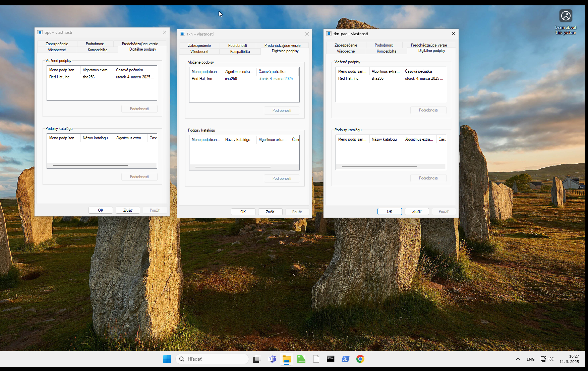
Task: Show hidden system tray icons chevron
Action: click(518, 359)
